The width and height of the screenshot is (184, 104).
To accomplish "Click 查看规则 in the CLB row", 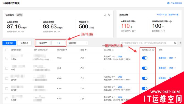I will pos(162,68).
